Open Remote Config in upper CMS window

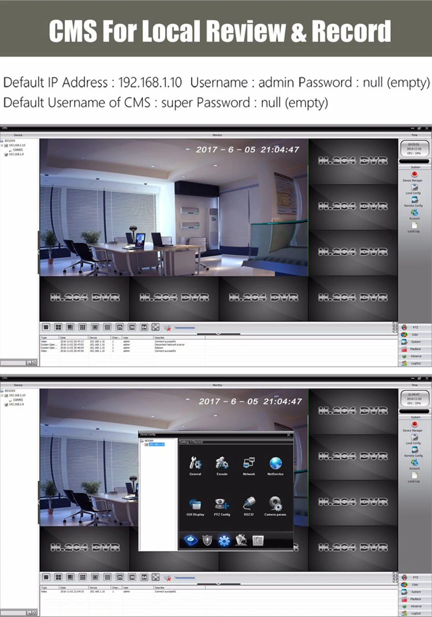tap(414, 202)
